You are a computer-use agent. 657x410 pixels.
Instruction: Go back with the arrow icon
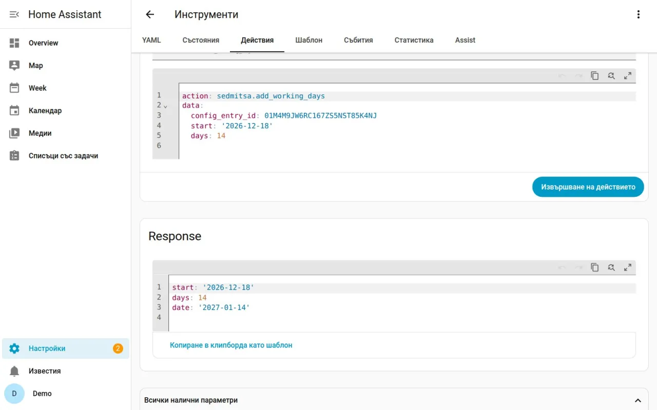(150, 14)
